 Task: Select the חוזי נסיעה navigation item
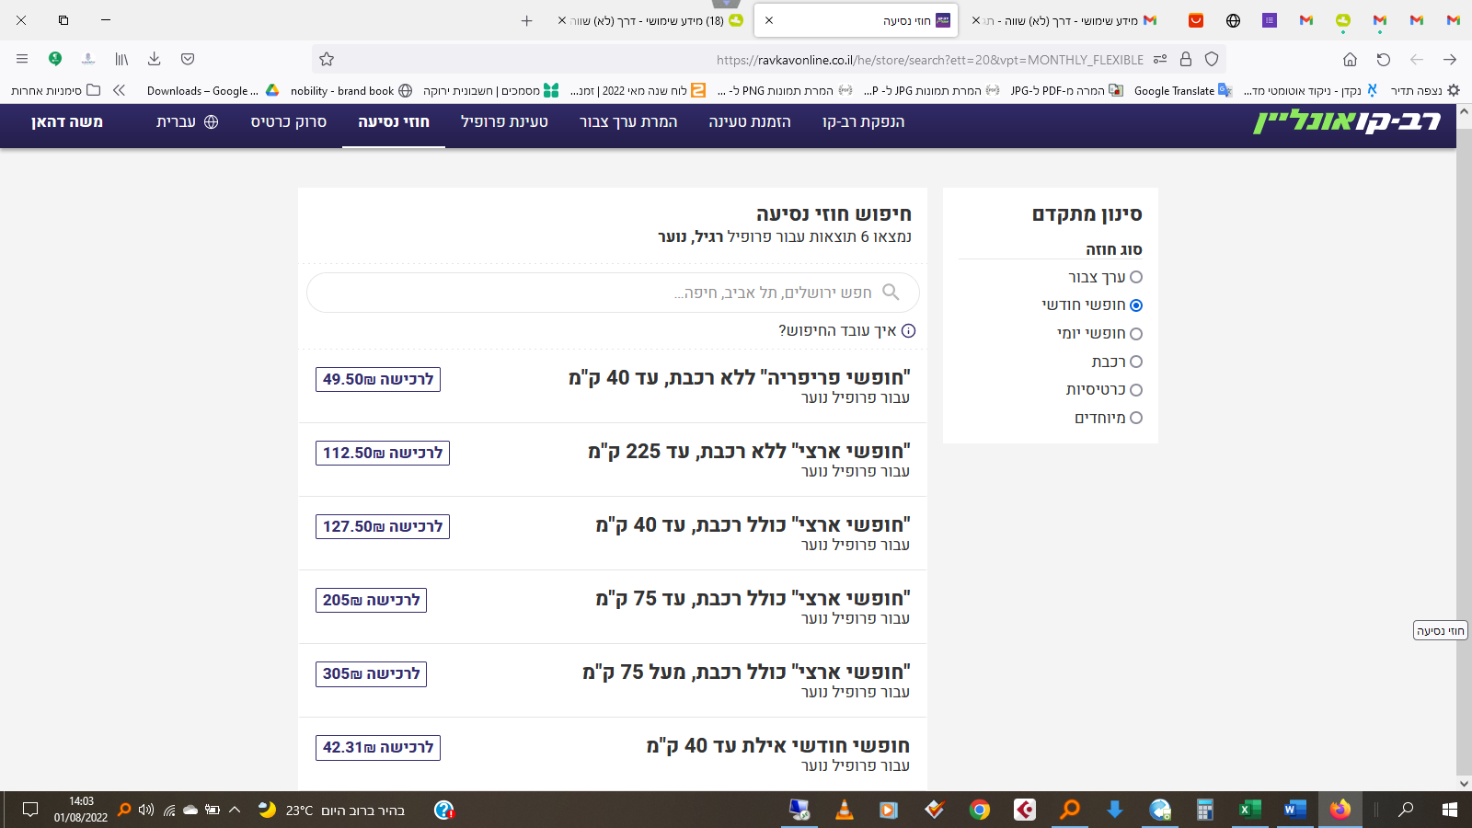[x=394, y=121]
